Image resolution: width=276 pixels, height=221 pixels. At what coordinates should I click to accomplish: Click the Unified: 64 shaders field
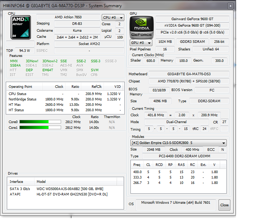click(211, 49)
